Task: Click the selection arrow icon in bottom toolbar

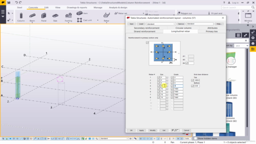Action: [3, 139]
